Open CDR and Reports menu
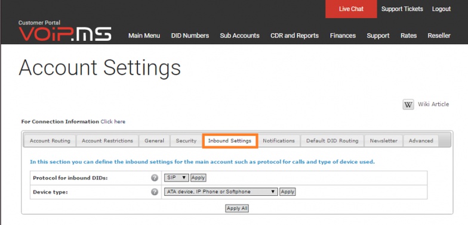Screen dimensions: 468x225 coord(295,36)
